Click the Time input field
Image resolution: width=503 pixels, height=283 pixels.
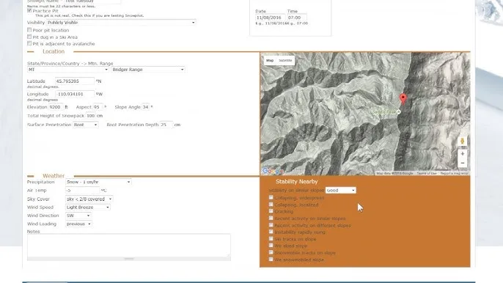pos(297,18)
